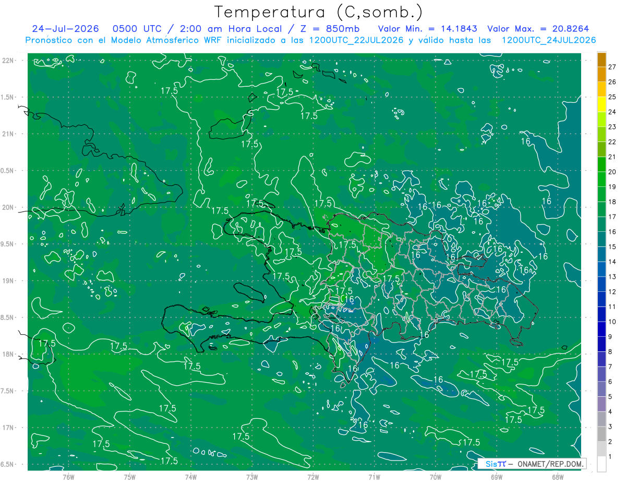Click the "1200UTC_22JUL2026" initialization time
The width and height of the screenshot is (626, 484).
coord(356,40)
